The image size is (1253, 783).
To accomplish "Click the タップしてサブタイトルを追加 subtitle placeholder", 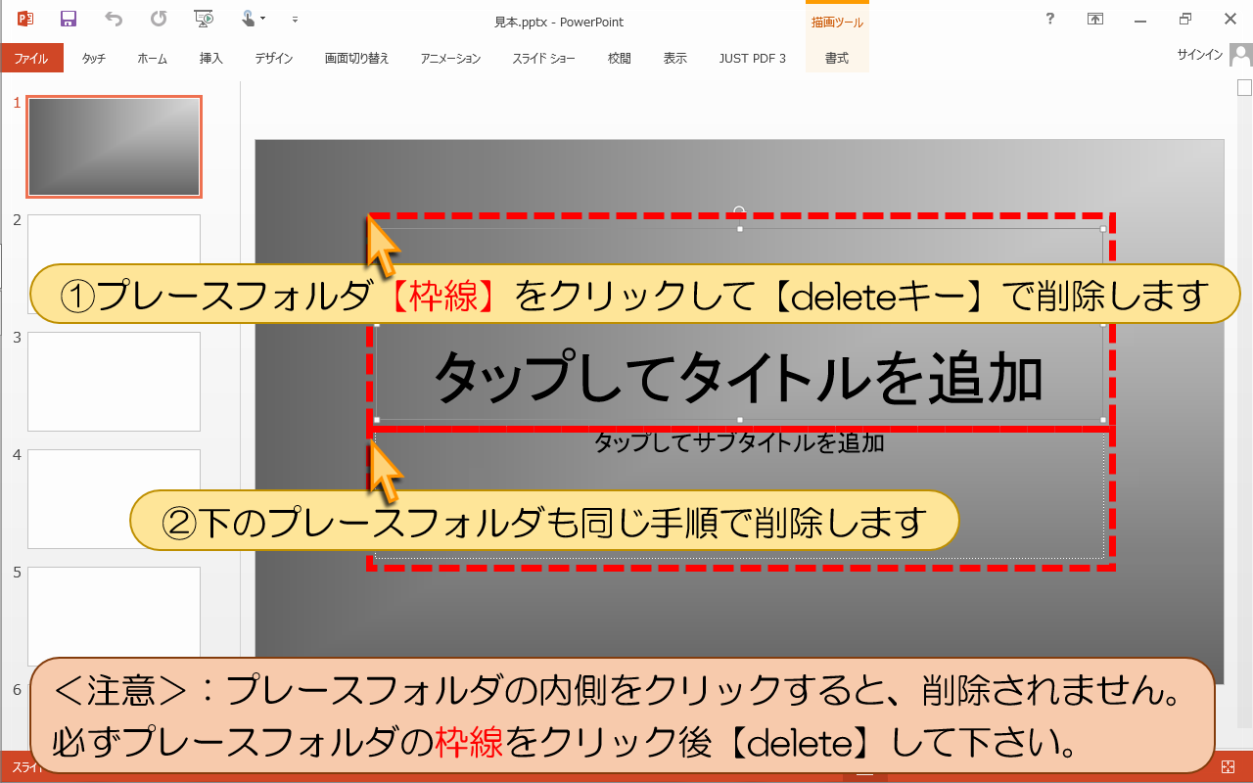I will [739, 442].
